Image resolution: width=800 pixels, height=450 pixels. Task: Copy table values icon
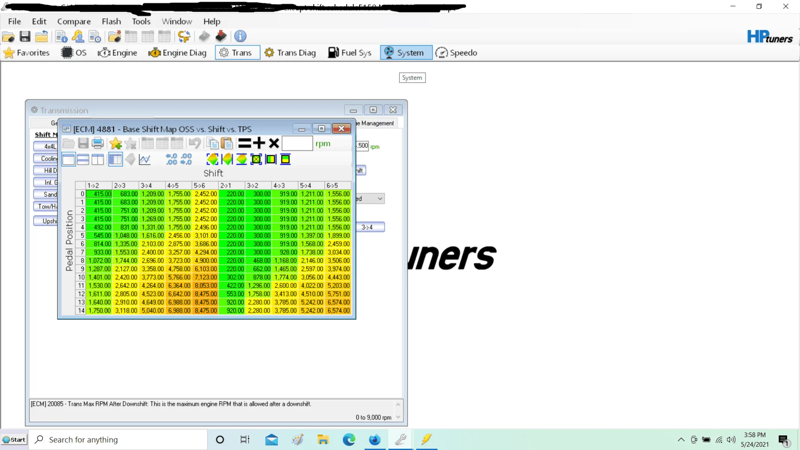click(212, 144)
